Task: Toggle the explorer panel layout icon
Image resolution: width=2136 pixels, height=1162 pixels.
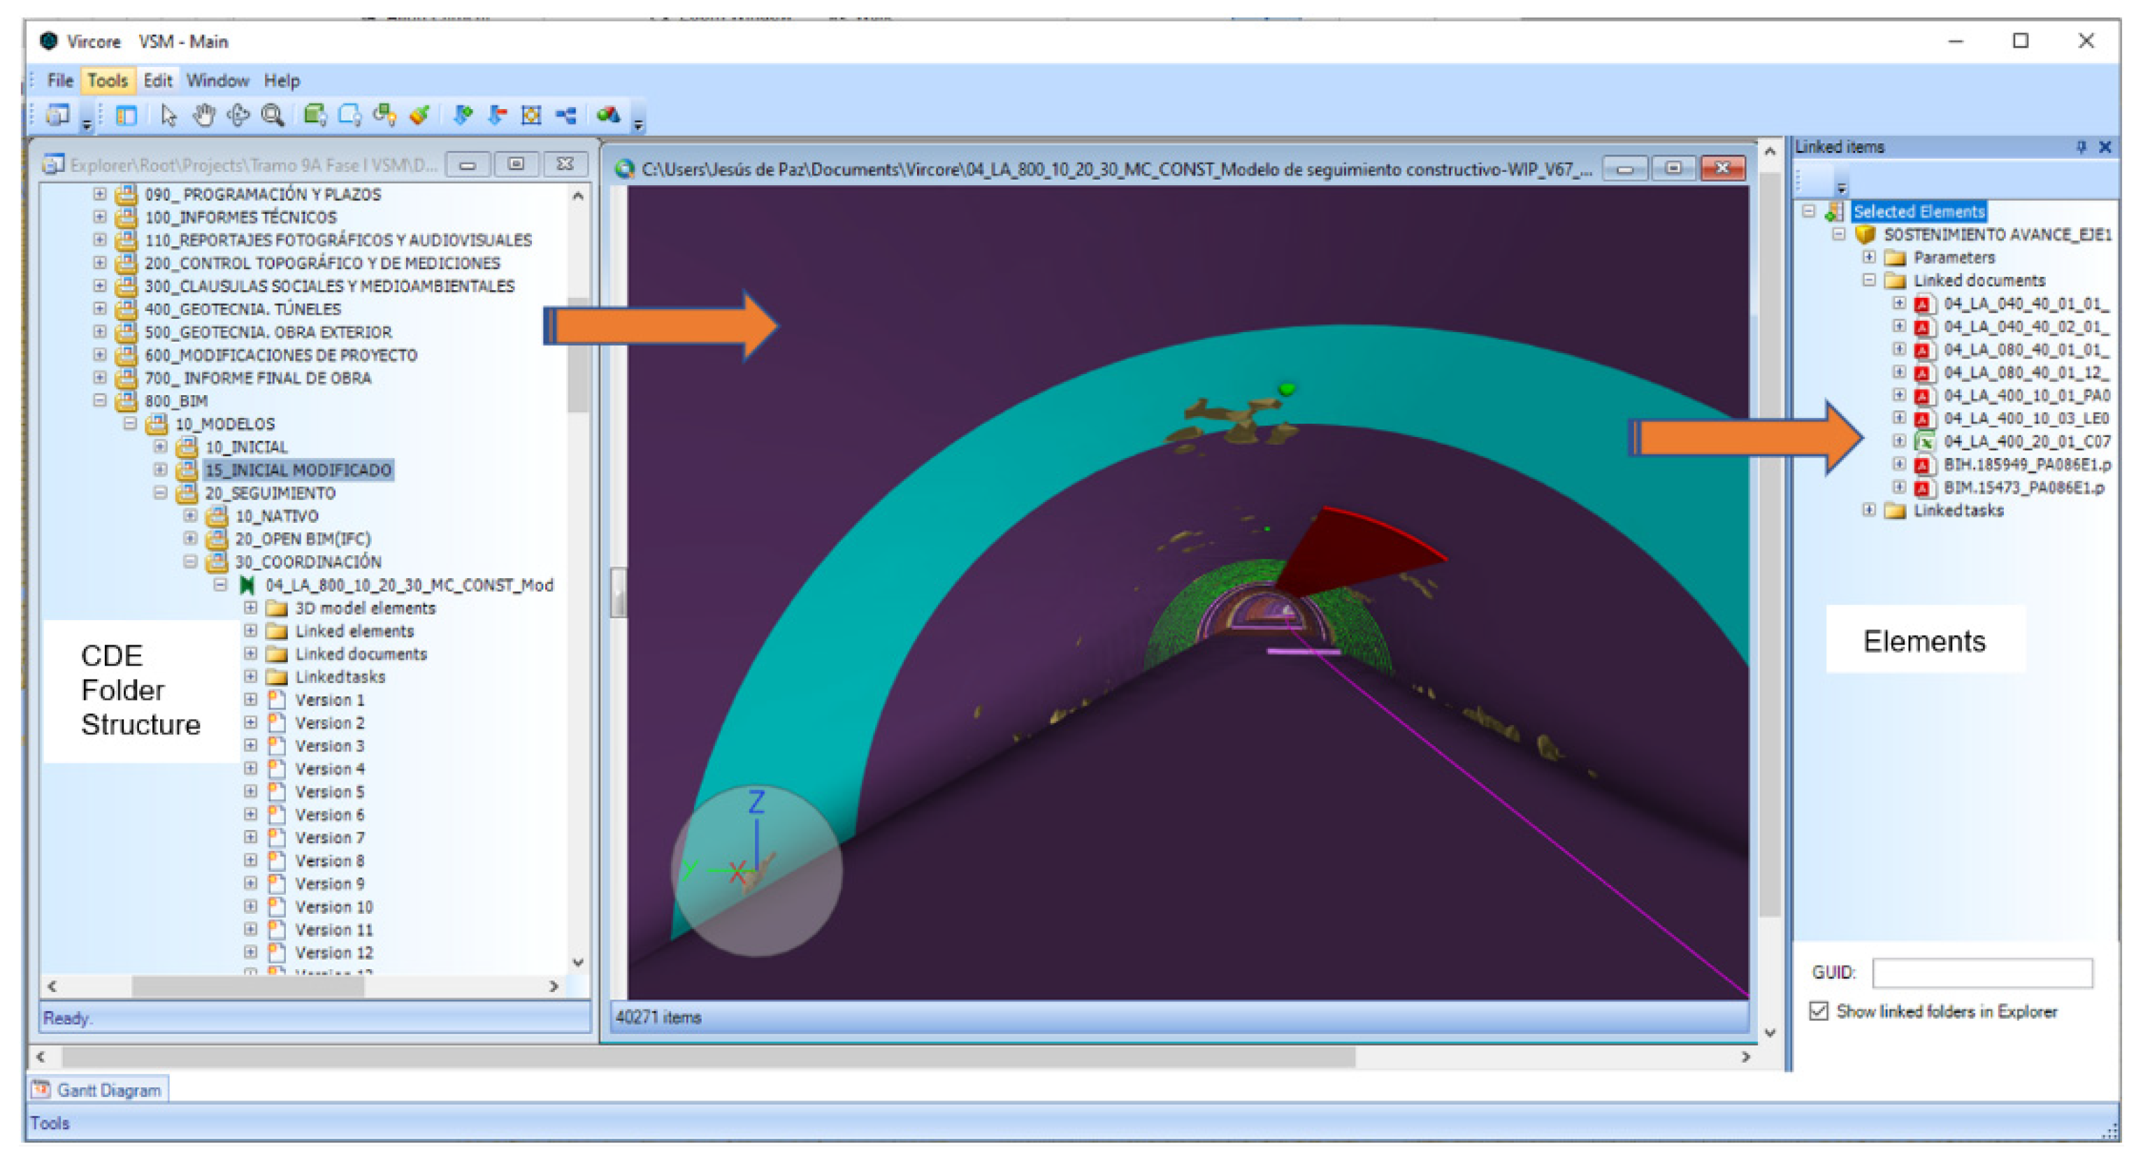Action: (x=126, y=115)
